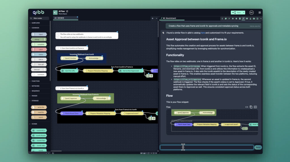
Task: Select the AI DEMO flow tab
Action: (x=59, y=18)
